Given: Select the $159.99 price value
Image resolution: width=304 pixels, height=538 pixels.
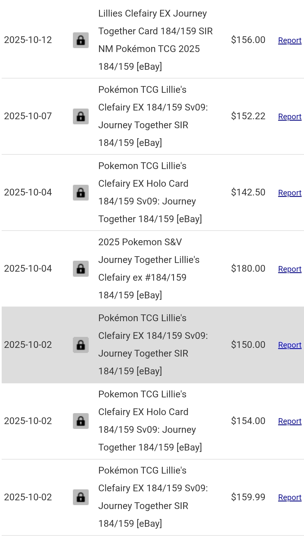Looking at the screenshot, I should coord(248,497).
